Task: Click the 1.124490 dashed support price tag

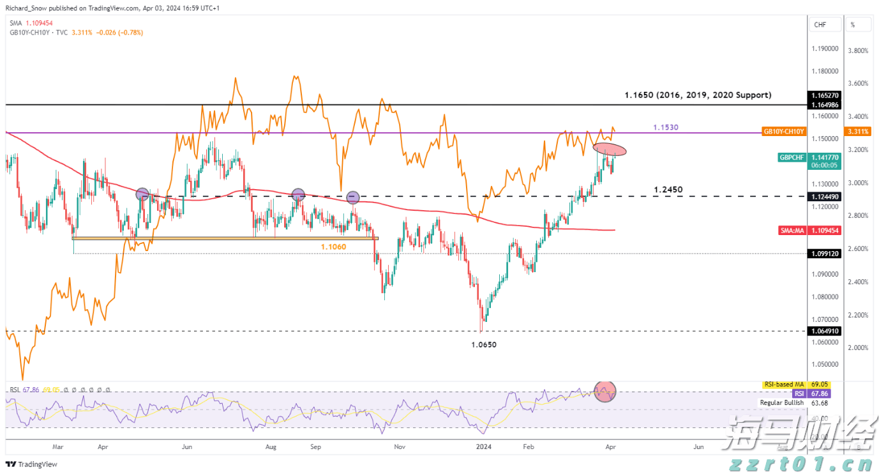Action: (x=824, y=197)
